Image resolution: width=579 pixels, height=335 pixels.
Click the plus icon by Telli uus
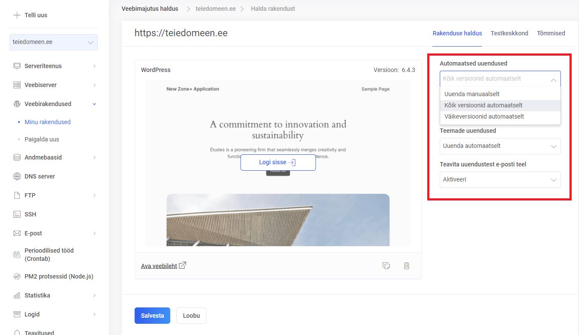[17, 15]
